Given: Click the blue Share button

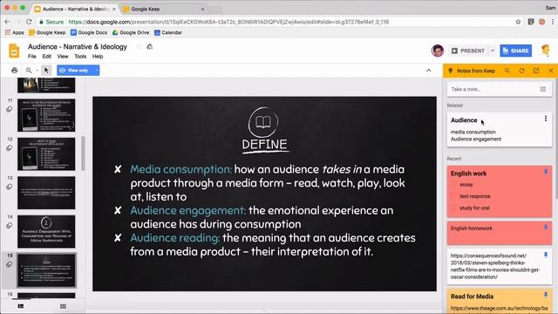Looking at the screenshot, I should pos(515,51).
